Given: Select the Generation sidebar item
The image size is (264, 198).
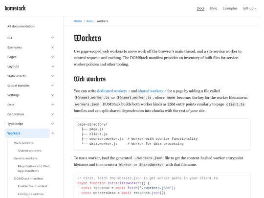Looking at the screenshot, I should pyautogui.click(x=16, y=114).
